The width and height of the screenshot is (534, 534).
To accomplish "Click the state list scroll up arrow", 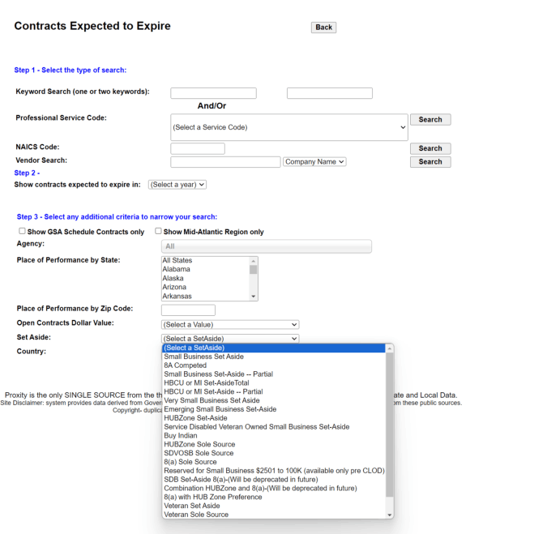I will (253, 261).
